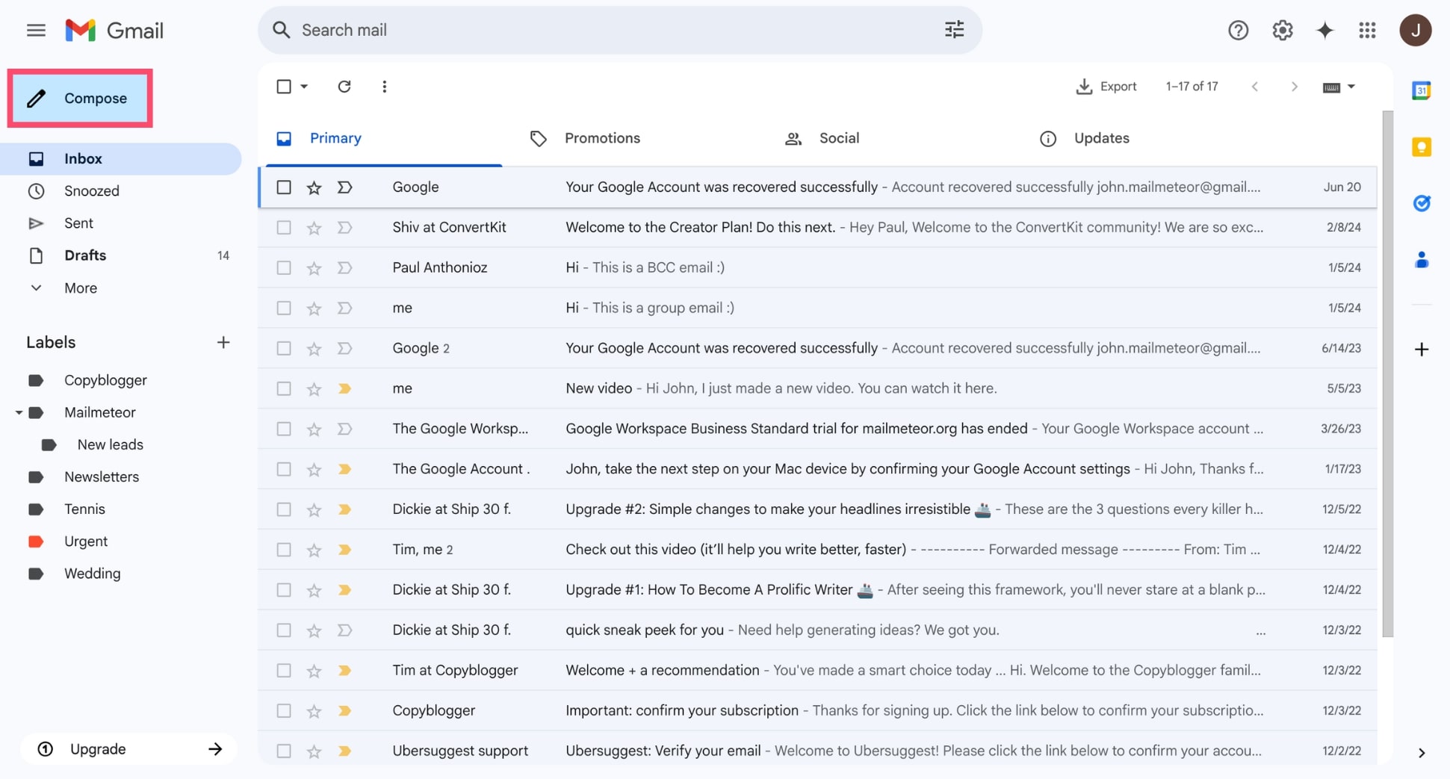The height and width of the screenshot is (779, 1450).
Task: Open Gmail settings gear
Action: [x=1282, y=30]
